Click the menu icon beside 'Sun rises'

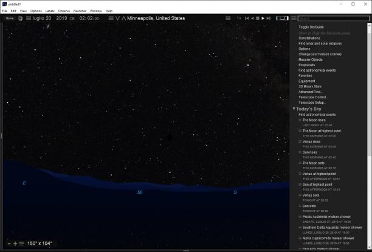tap(300, 152)
